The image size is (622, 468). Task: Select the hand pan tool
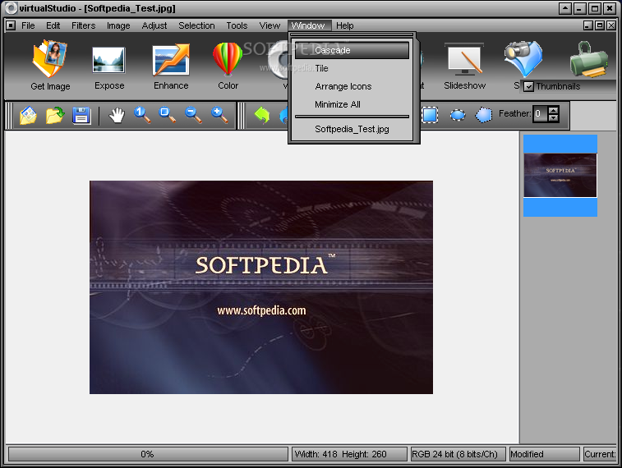(x=117, y=115)
